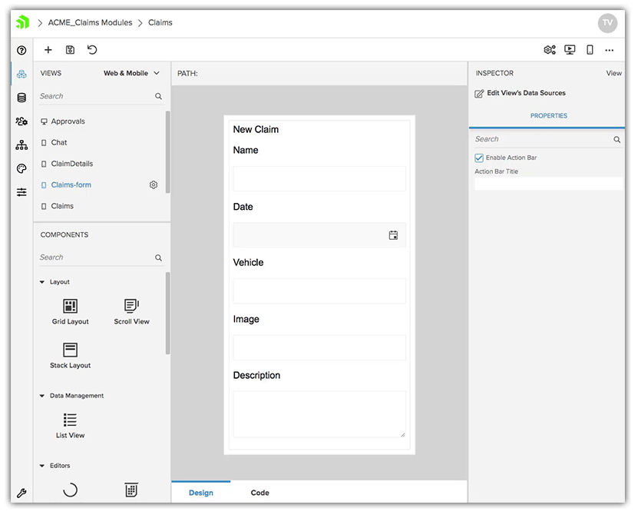
Task: Click the Action Bar Title field
Action: pyautogui.click(x=548, y=184)
